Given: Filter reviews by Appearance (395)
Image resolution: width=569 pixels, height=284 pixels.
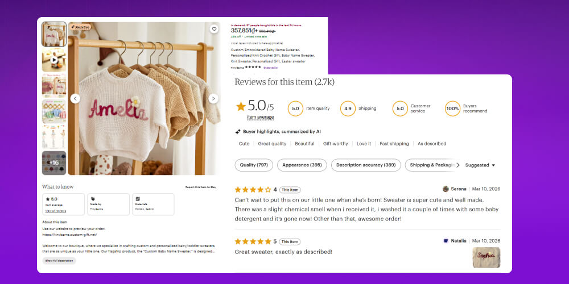Looking at the screenshot, I should (x=302, y=165).
